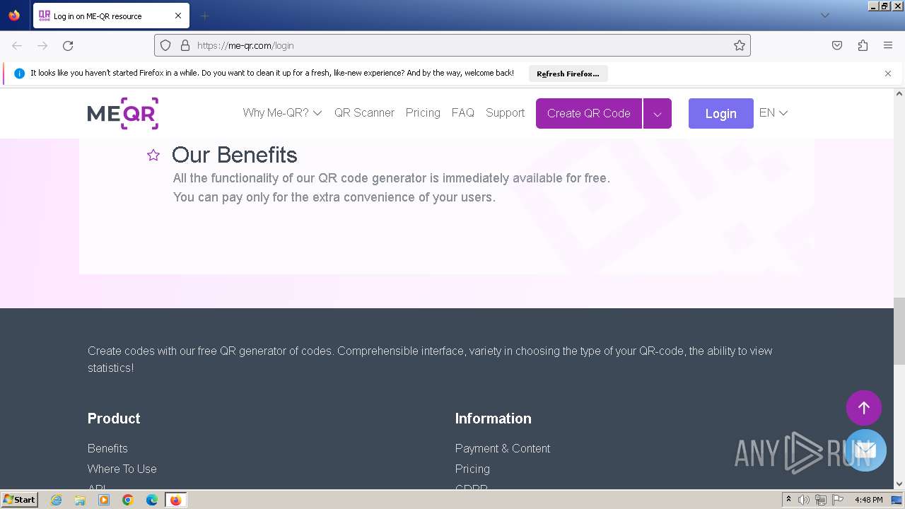This screenshot has height=509, width=905.
Task: Open the Extensions puzzle icon
Action: pyautogui.click(x=863, y=45)
